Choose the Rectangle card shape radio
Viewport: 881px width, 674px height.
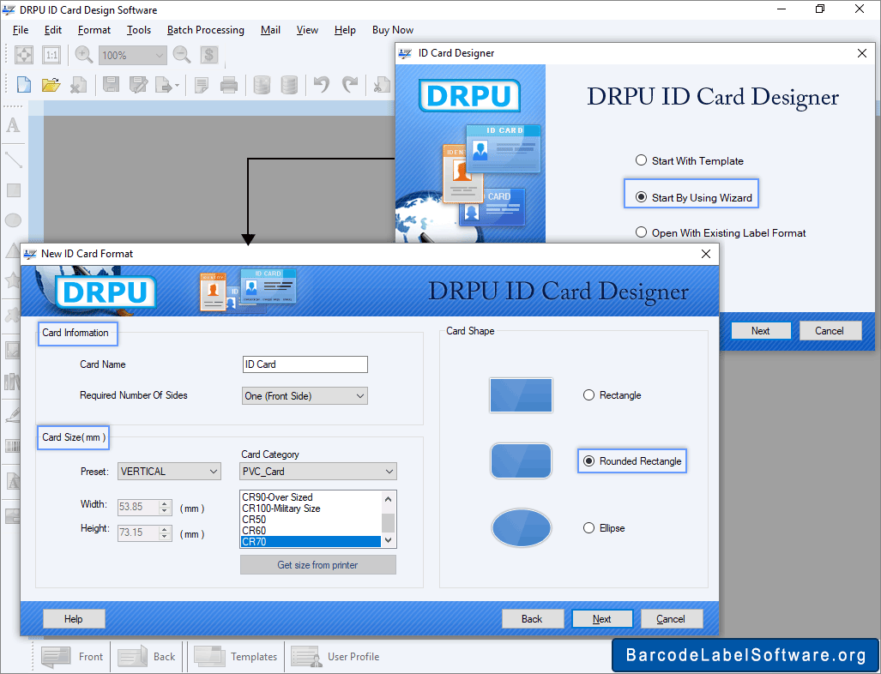(588, 394)
